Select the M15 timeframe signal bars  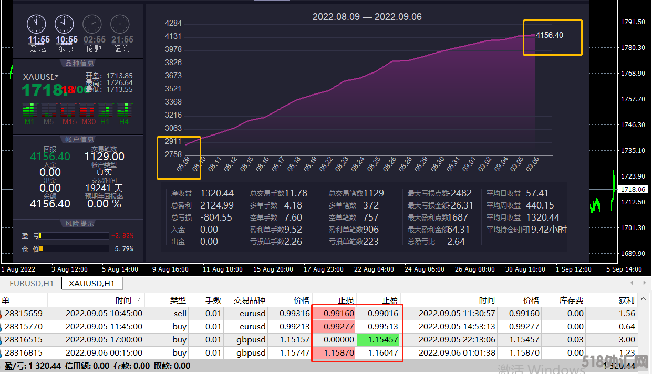click(68, 110)
